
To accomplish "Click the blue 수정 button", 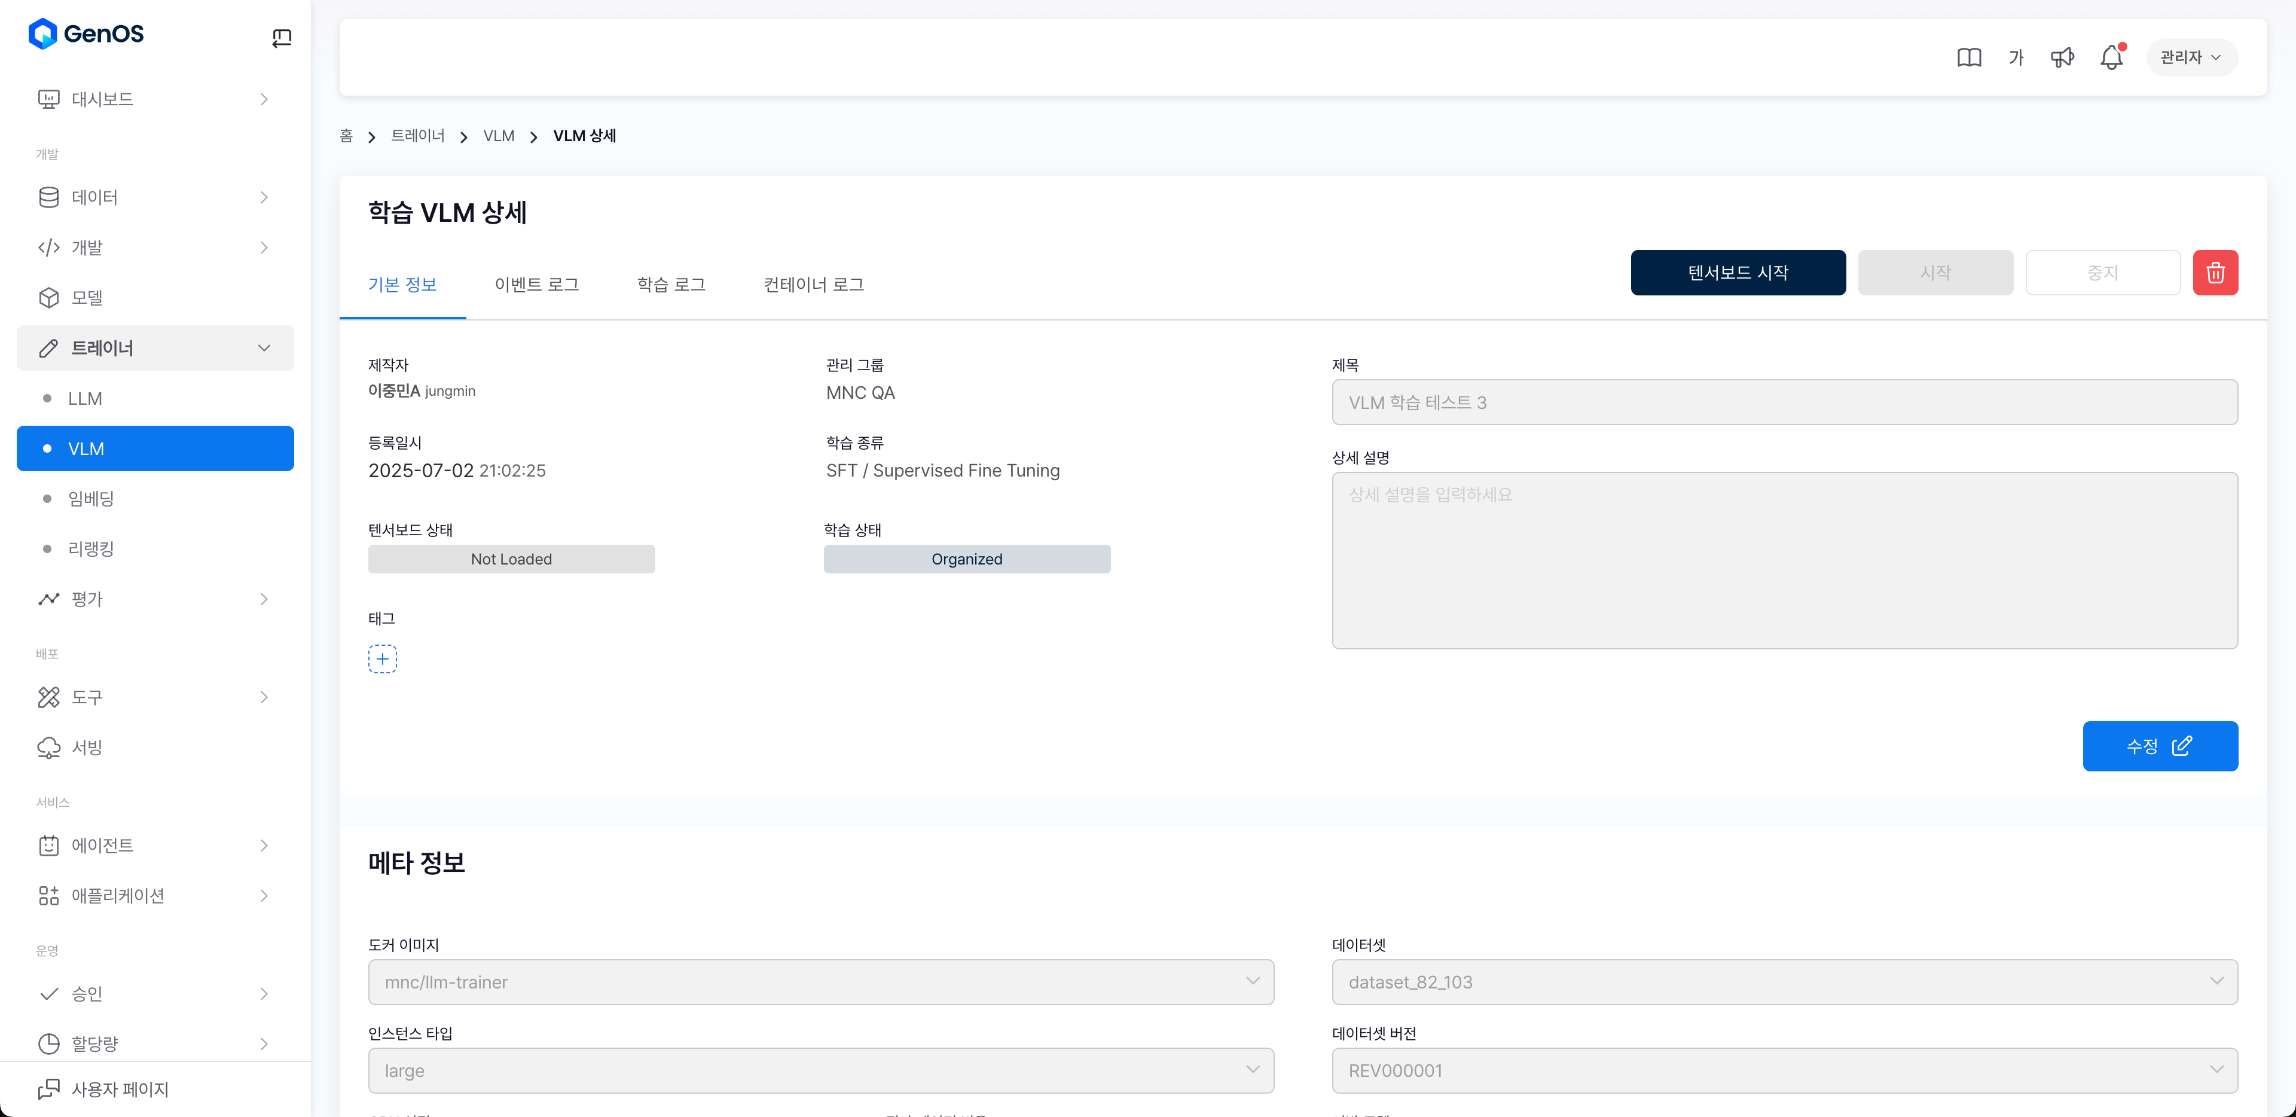I will click(x=2158, y=746).
